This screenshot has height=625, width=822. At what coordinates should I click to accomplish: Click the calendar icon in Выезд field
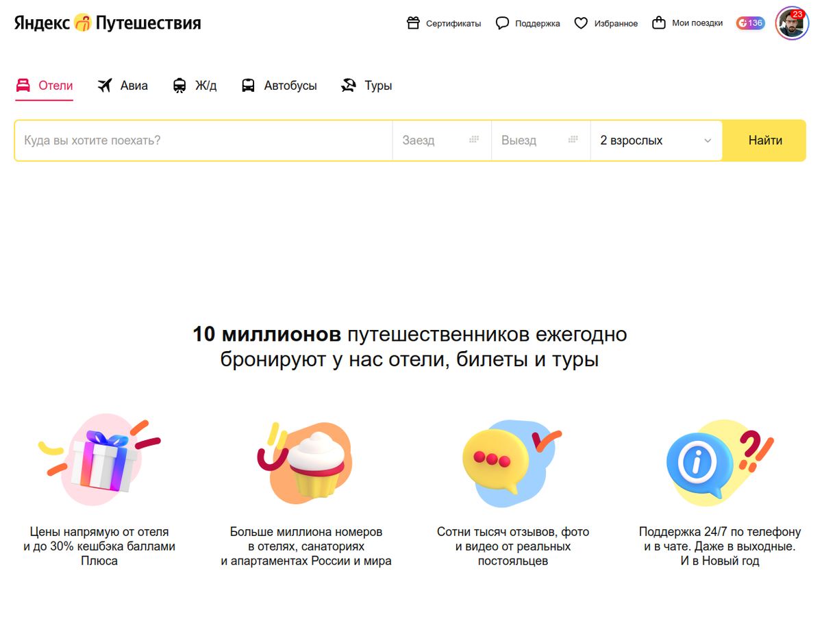click(573, 140)
